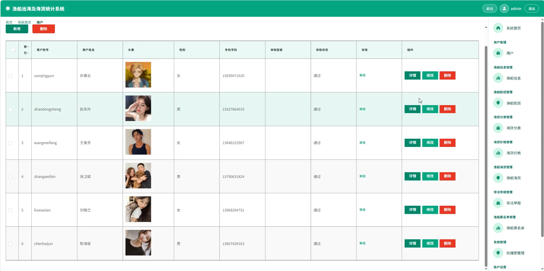Screen dimensions: 544x271
Task: Click the bulb icon beside 渔船海货
Action: [498, 178]
